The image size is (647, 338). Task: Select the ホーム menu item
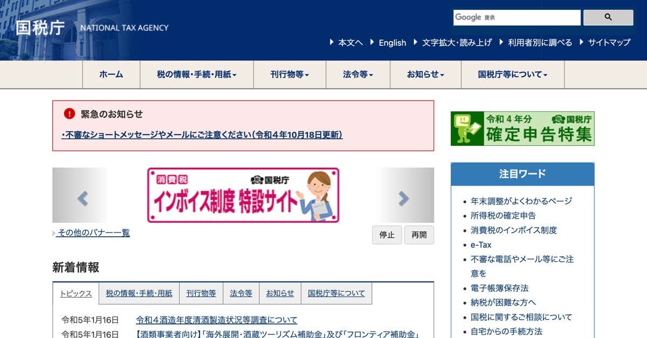click(x=111, y=75)
